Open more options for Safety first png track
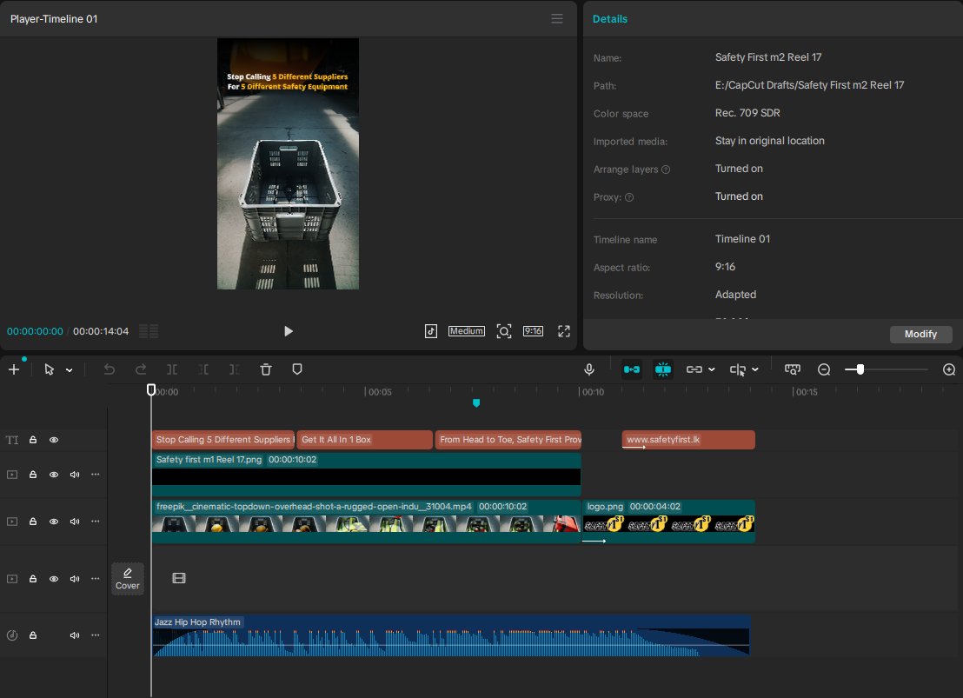 [96, 474]
